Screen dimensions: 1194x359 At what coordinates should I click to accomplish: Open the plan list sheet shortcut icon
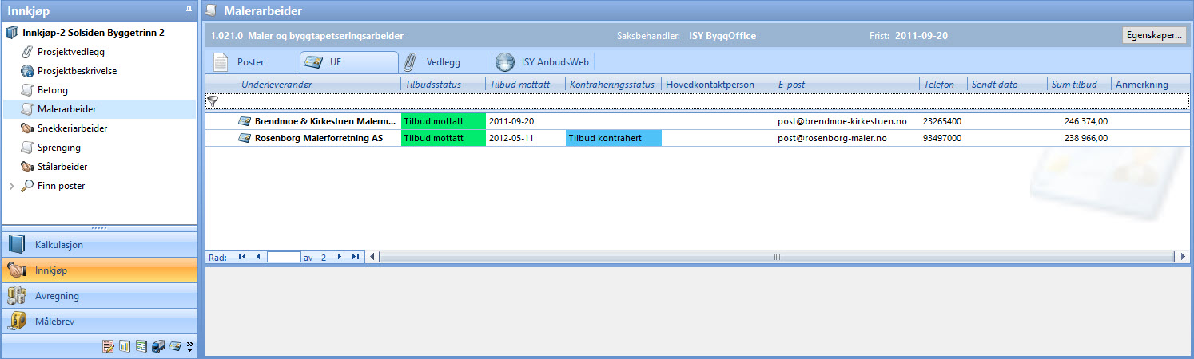coord(141,346)
